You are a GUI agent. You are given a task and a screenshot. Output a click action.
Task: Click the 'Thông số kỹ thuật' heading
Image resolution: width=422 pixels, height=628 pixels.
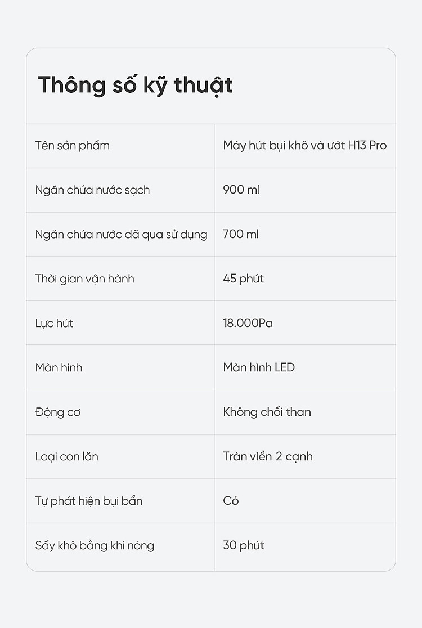tap(136, 86)
